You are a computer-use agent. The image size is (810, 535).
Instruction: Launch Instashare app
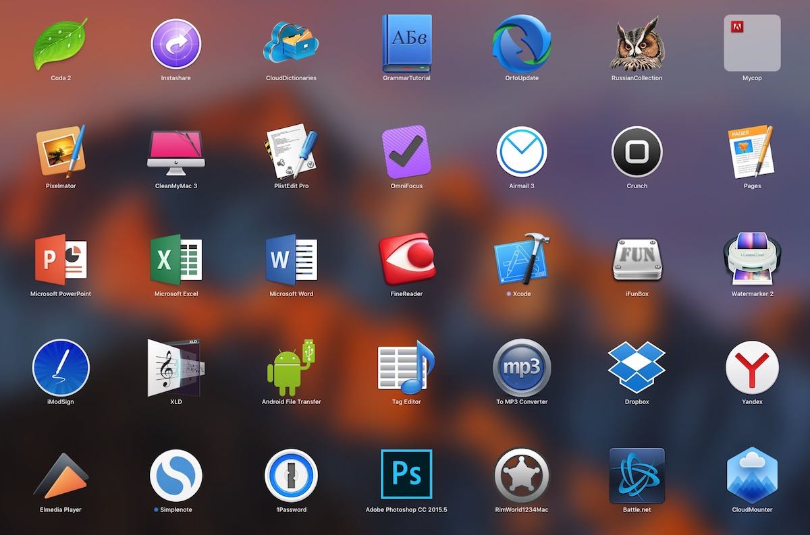tap(175, 44)
